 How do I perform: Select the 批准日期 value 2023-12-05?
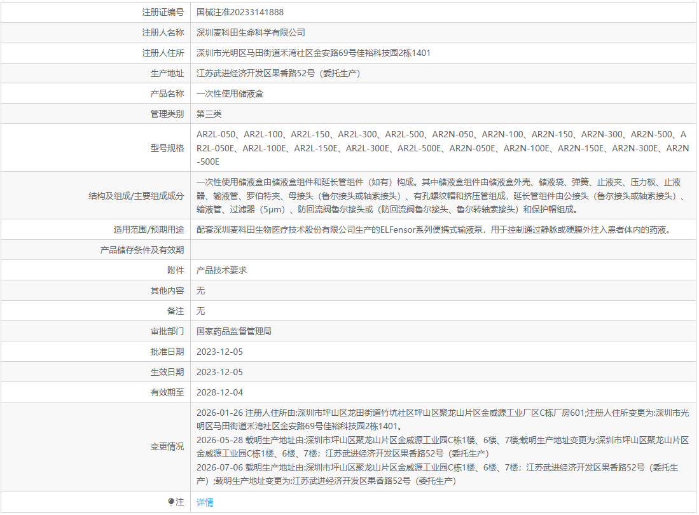point(220,352)
